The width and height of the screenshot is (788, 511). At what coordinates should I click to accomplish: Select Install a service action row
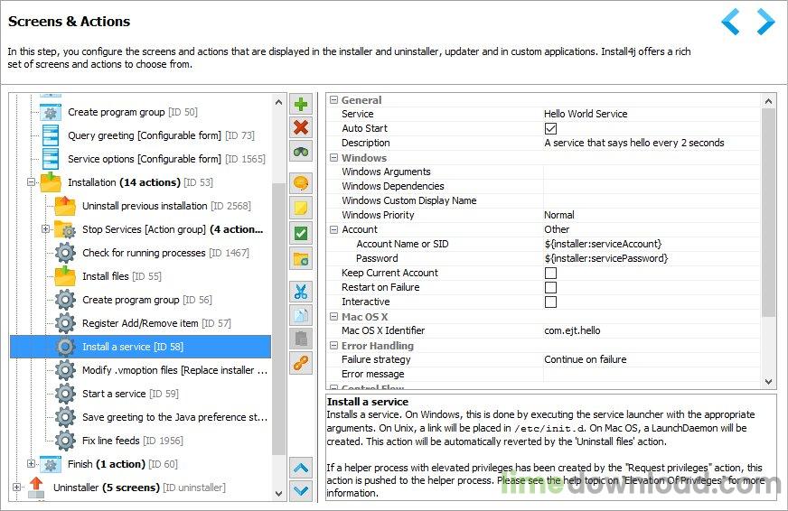(x=140, y=347)
